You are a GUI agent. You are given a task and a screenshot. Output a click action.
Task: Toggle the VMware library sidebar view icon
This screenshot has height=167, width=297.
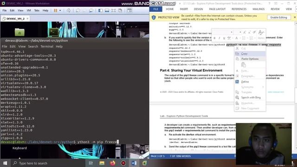point(100,11)
